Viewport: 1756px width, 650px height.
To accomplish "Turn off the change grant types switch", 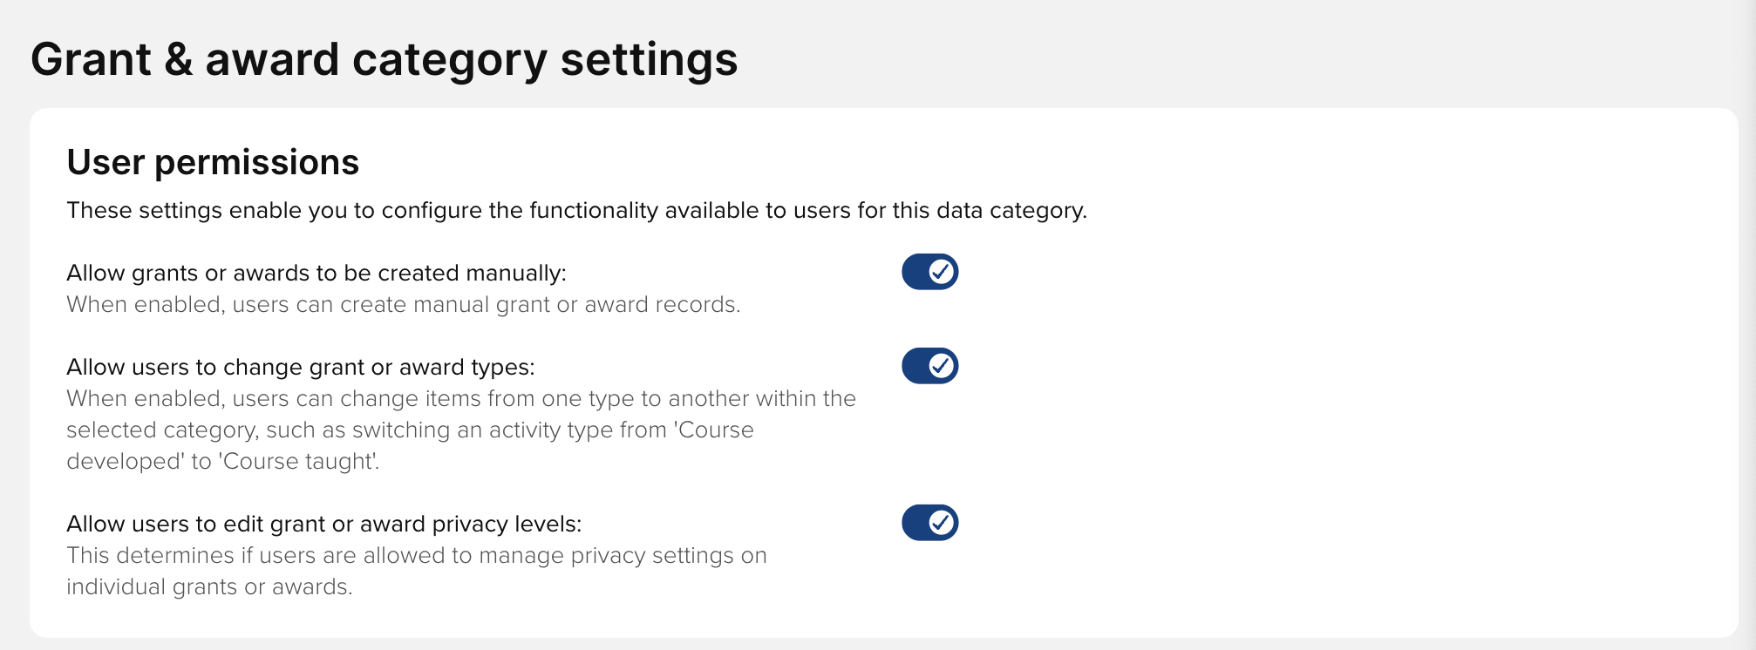I will (929, 366).
